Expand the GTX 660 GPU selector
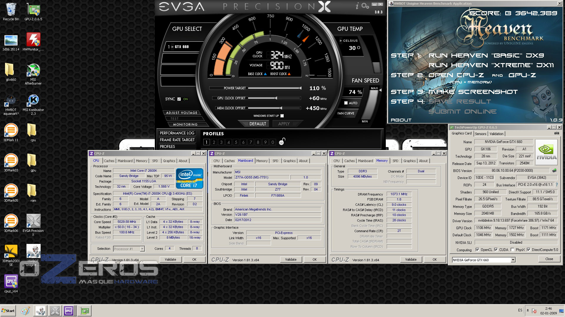Viewport: 565px width, 317px height. point(173,47)
